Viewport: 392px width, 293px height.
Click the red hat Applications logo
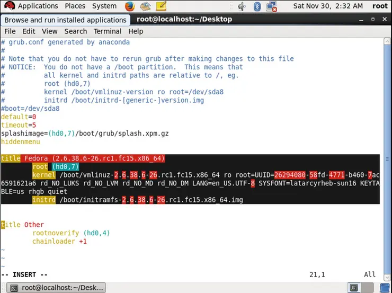tap(8, 6)
